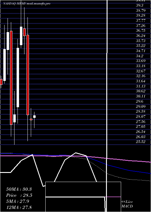
Task: Click the 29.6 price axis label
Action: click(140, 101)
